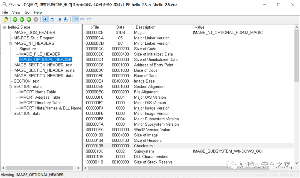Image resolution: width=300 pixels, height=178 pixels.
Task: Click the greyed forward arrow icon
Action: [x=36, y=19]
